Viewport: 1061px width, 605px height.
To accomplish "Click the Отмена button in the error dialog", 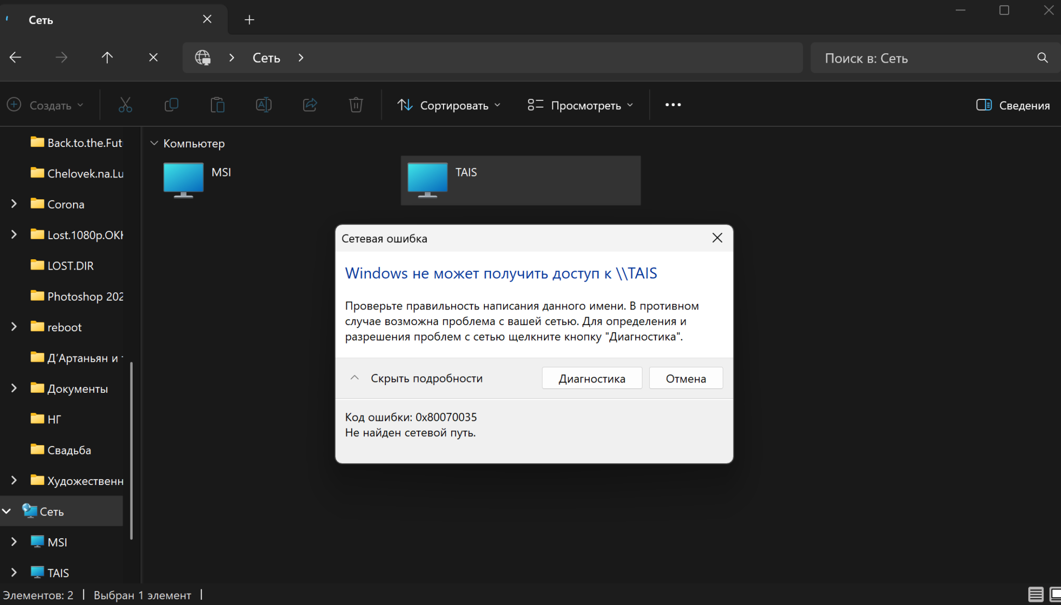I will coord(685,378).
